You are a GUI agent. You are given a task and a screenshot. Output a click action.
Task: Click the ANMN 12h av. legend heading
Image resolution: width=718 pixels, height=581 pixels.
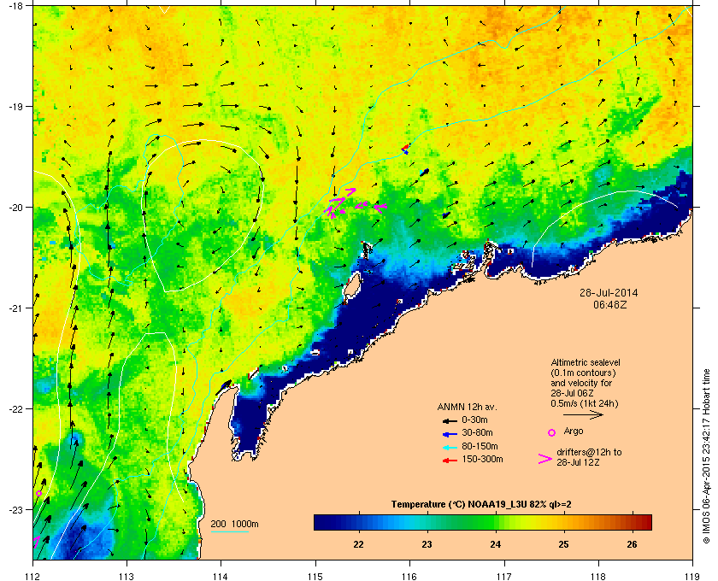point(467,407)
